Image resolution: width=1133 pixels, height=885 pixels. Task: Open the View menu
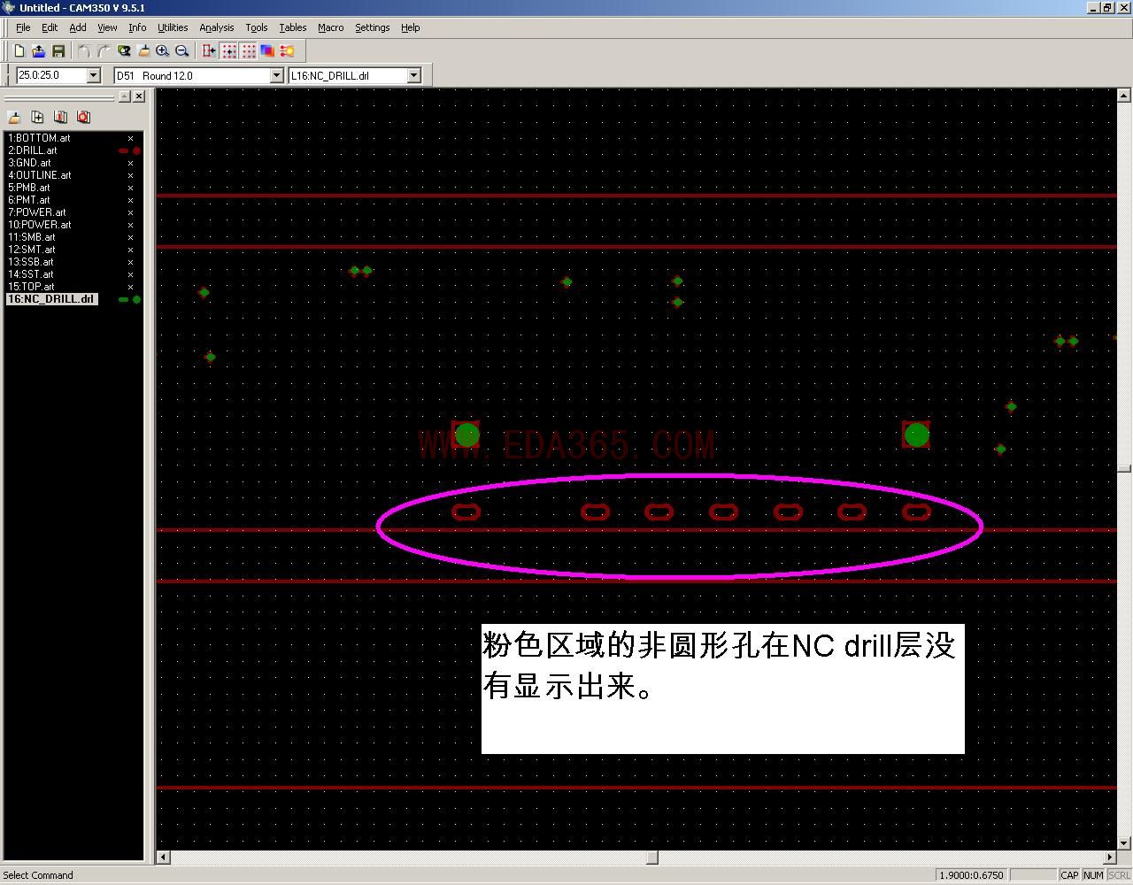pyautogui.click(x=107, y=27)
